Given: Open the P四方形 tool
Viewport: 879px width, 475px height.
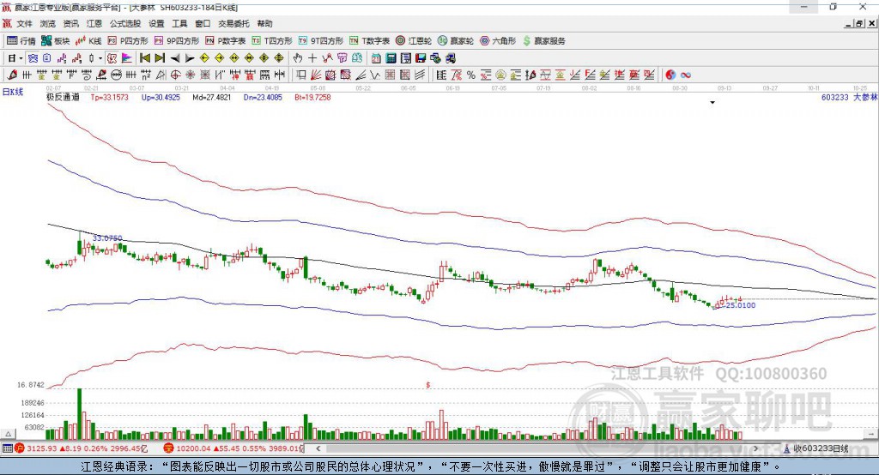Looking at the screenshot, I should 128,41.
